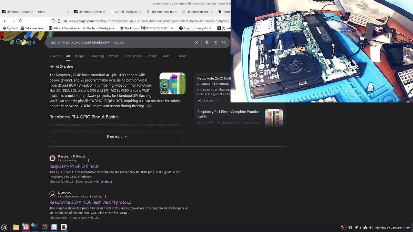Open the purple notes app in the taskbar

(x=54, y=227)
